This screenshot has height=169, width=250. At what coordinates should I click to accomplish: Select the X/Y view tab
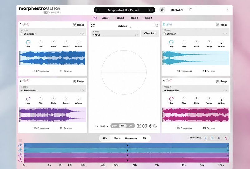pyautogui.click(x=105, y=138)
